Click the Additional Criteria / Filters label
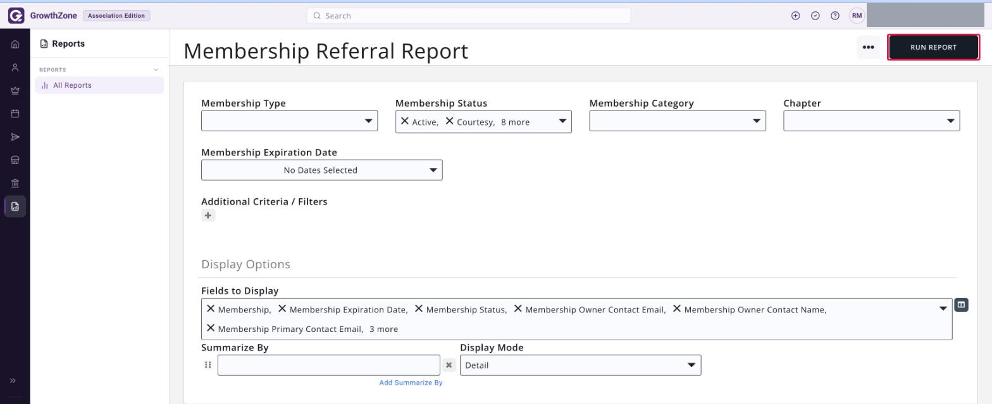Viewport: 992px width, 404px height. click(264, 202)
